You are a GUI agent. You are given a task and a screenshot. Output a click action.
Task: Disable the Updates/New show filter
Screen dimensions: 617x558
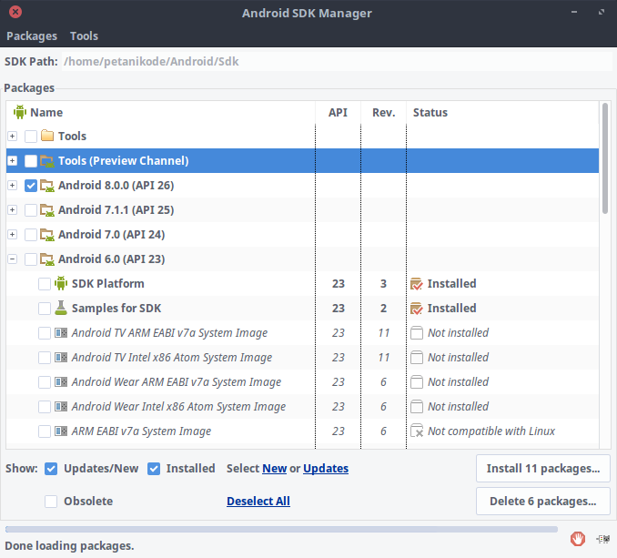coord(51,469)
